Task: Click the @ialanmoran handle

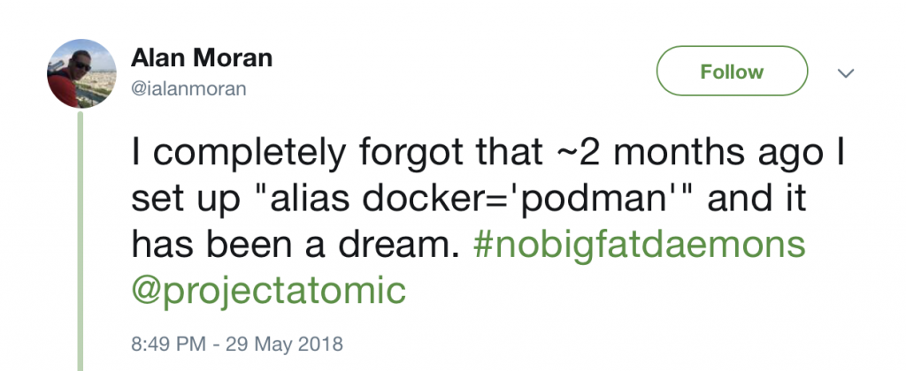Action: coord(188,88)
